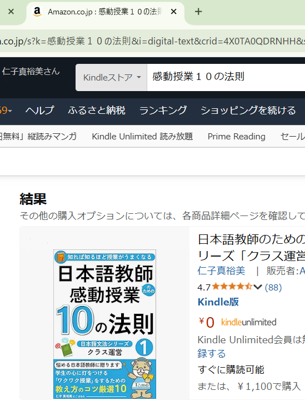Open author link 仁子真裕美

[221, 270]
